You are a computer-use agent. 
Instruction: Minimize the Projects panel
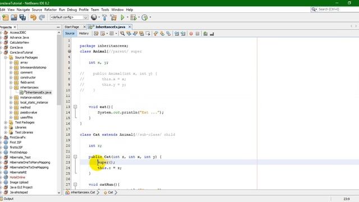click(x=58, y=27)
